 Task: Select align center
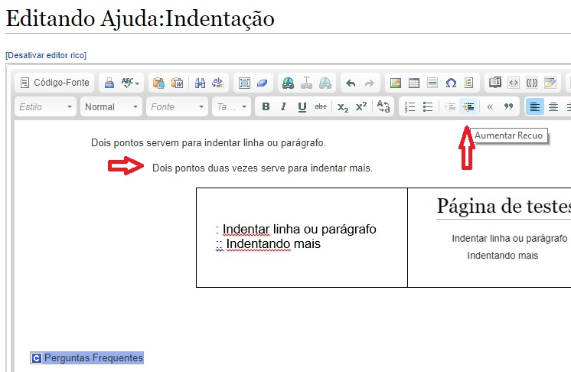coord(553,106)
